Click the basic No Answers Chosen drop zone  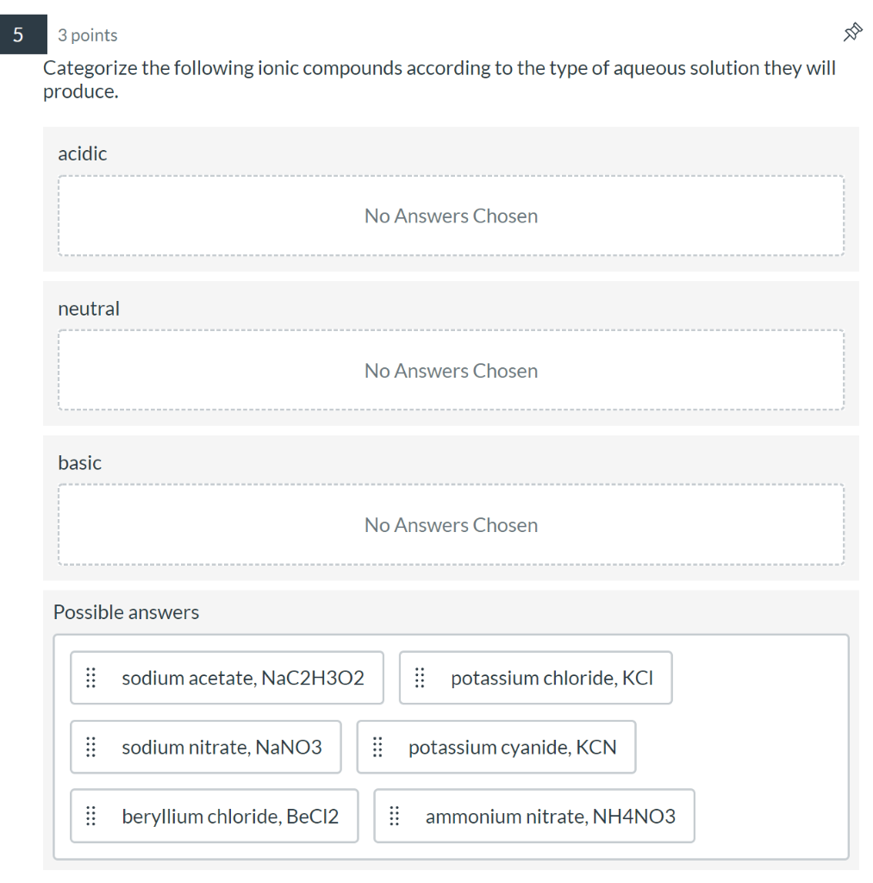pyautogui.click(x=451, y=524)
